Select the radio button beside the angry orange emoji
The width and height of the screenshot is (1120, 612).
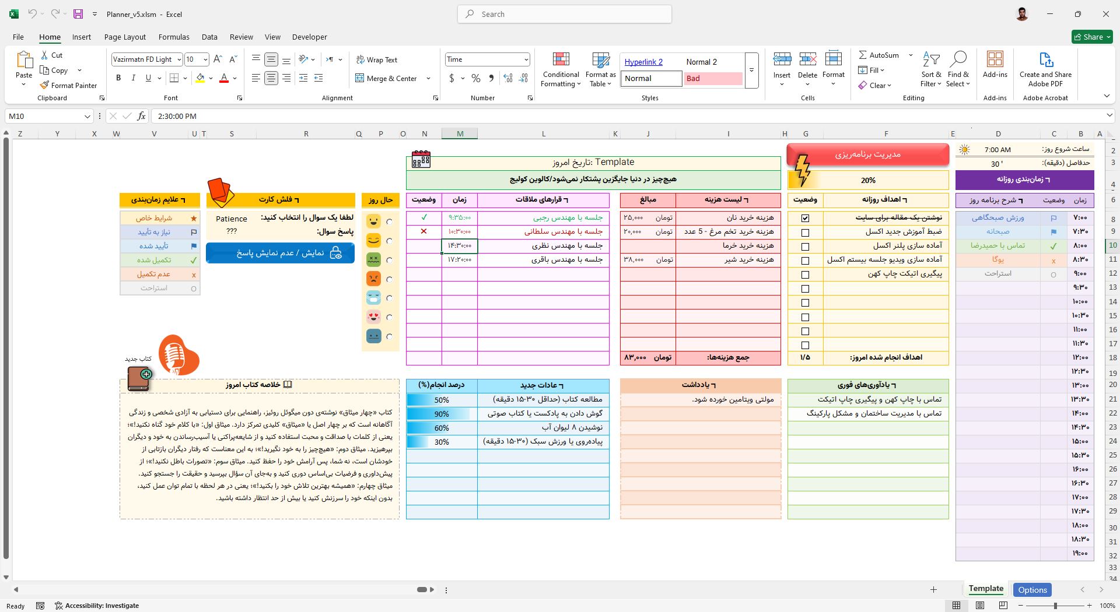coord(390,279)
